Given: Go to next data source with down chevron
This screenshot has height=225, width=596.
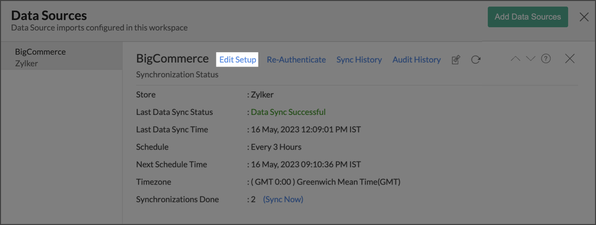Looking at the screenshot, I should (x=531, y=59).
